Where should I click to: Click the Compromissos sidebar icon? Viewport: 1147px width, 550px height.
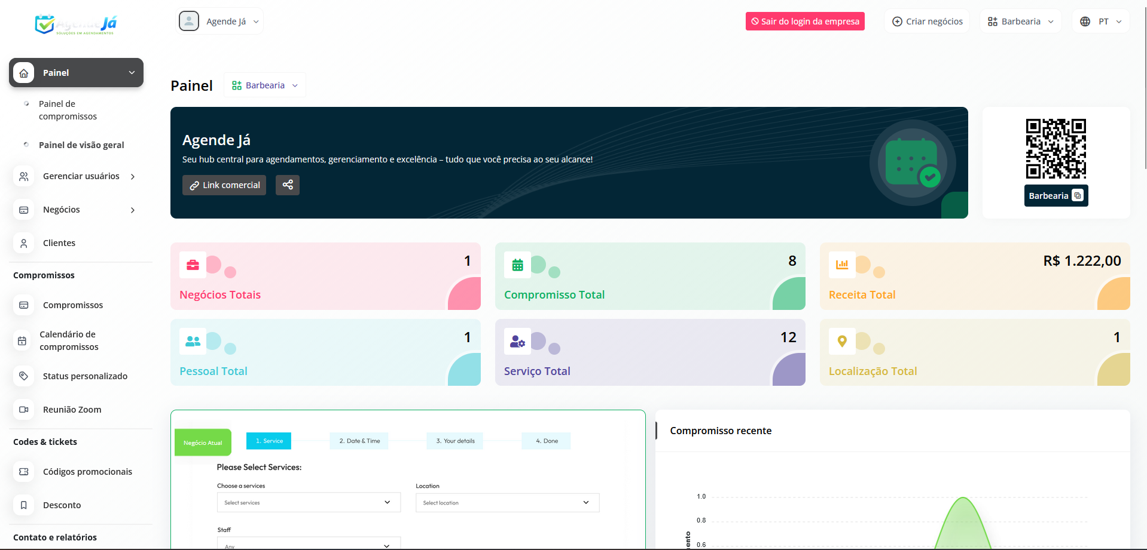coord(24,305)
